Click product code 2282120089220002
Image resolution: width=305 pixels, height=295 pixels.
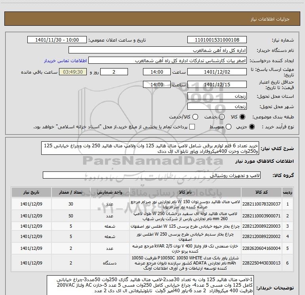[261, 236]
